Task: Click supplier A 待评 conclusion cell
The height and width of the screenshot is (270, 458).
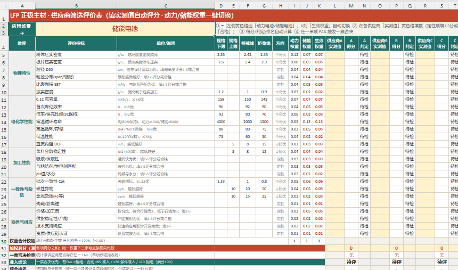Action: coord(351,262)
